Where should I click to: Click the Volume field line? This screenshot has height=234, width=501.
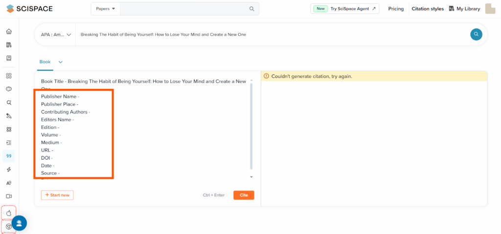(51, 135)
